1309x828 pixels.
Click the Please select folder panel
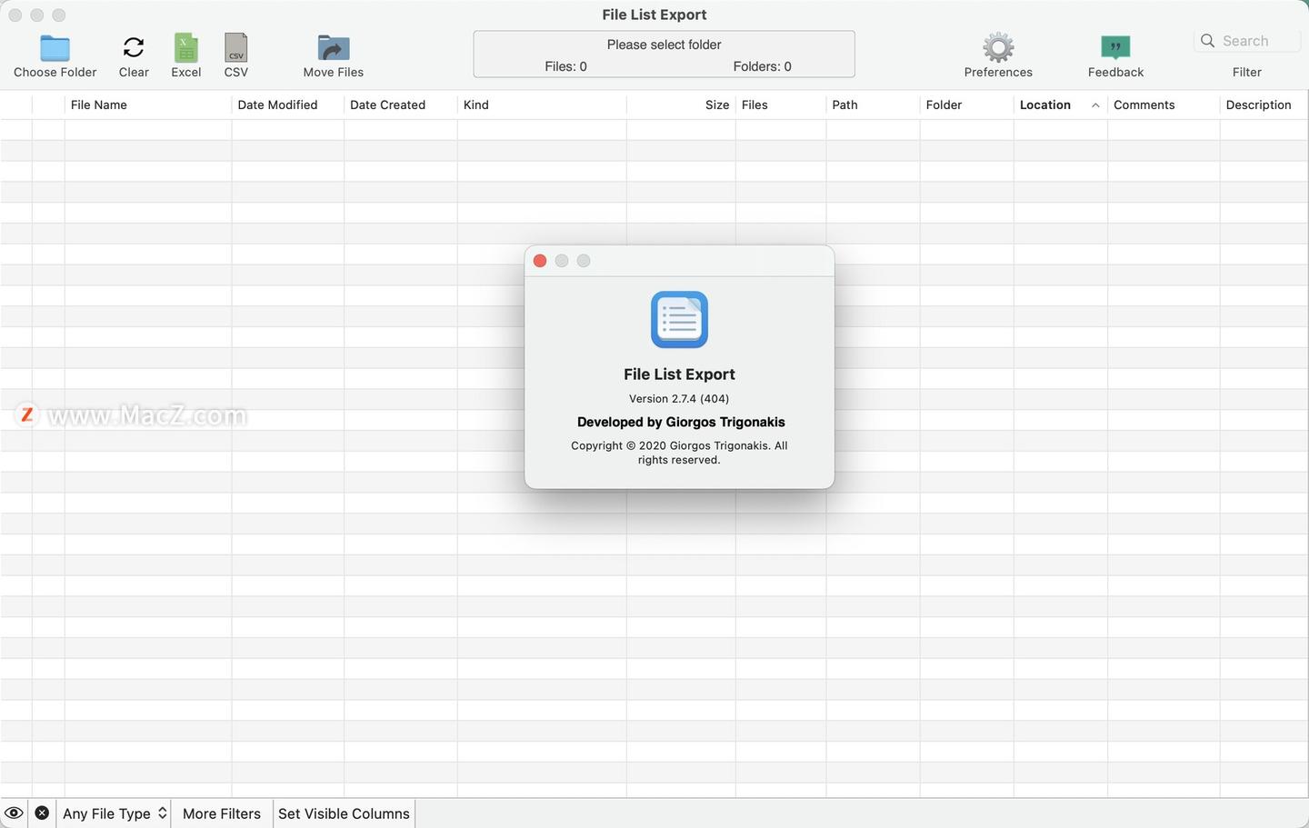coord(663,53)
